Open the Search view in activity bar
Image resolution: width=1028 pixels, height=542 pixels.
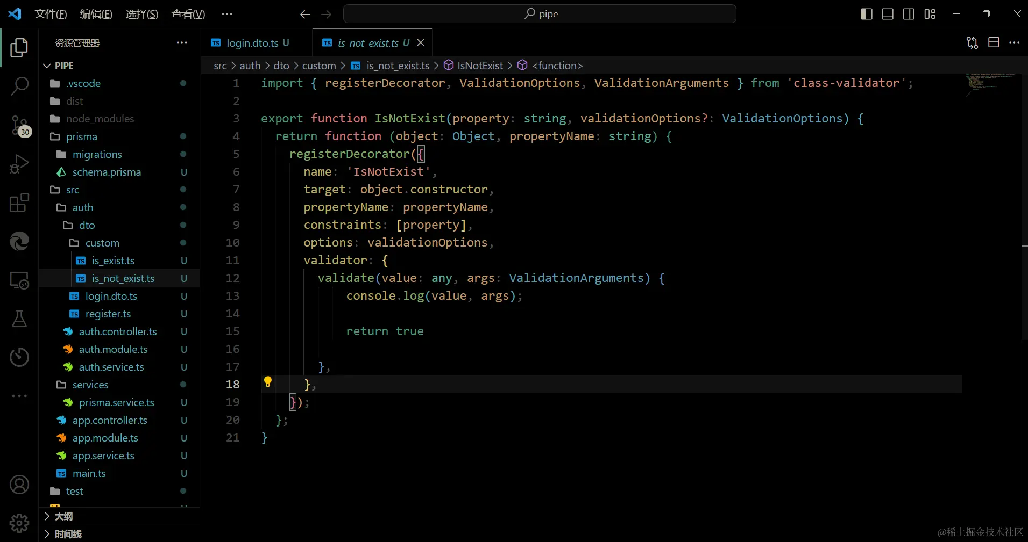(19, 86)
